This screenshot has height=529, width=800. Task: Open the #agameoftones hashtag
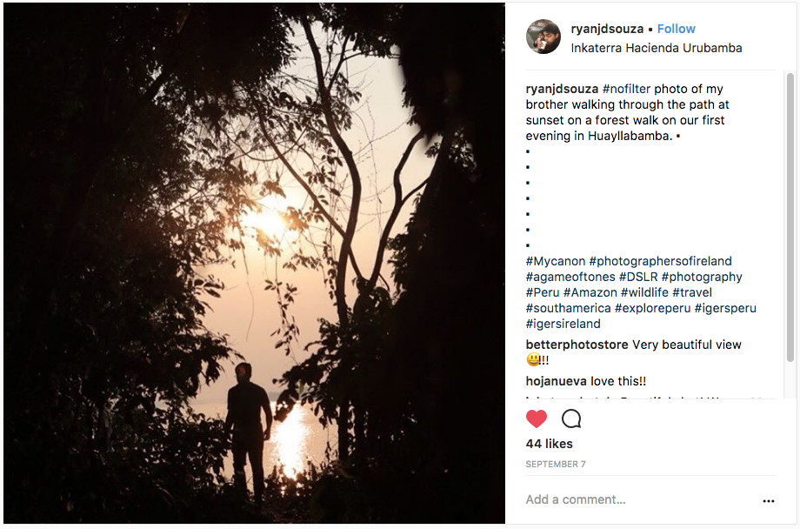[570, 277]
